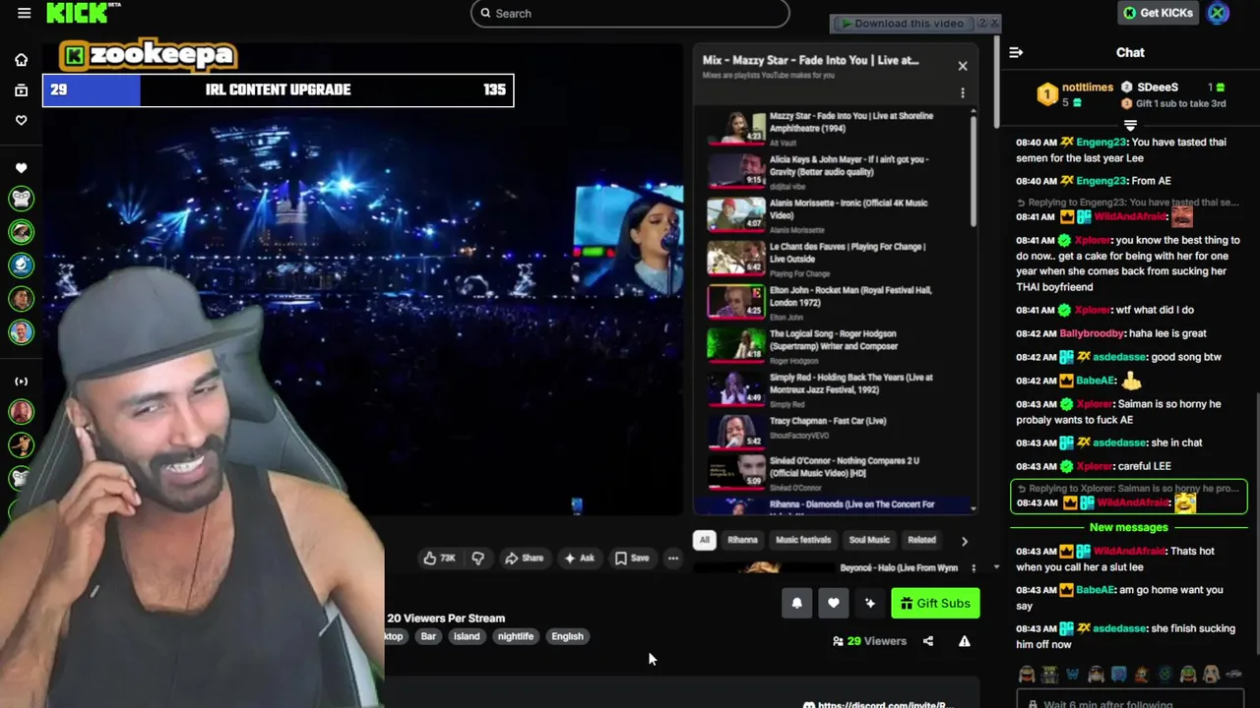The image size is (1260, 708).
Task: Select the Music festivals filter chip
Action: 803,540
